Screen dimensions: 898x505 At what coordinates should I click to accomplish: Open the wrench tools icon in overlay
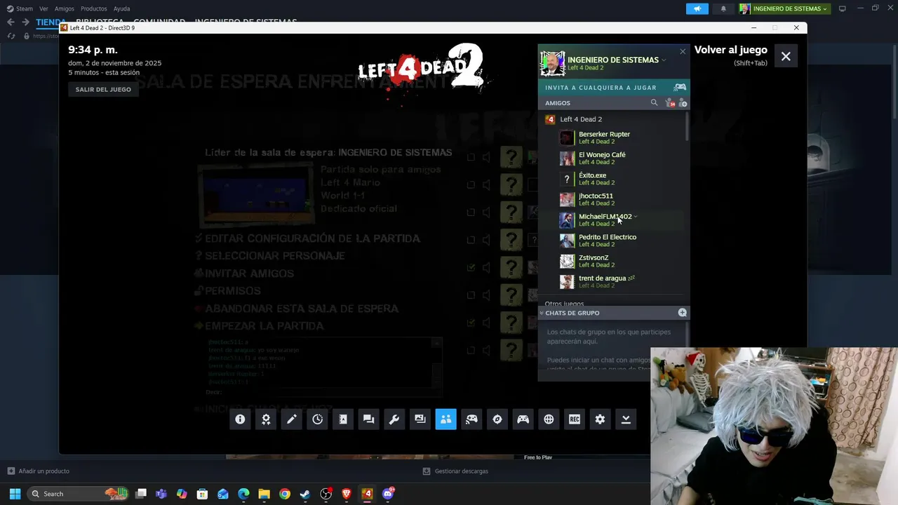394,419
